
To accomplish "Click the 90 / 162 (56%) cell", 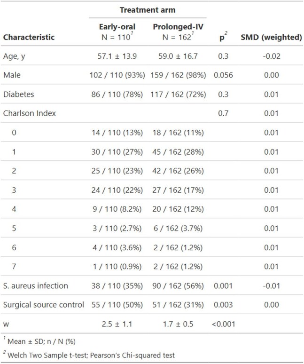I will 178,286.
